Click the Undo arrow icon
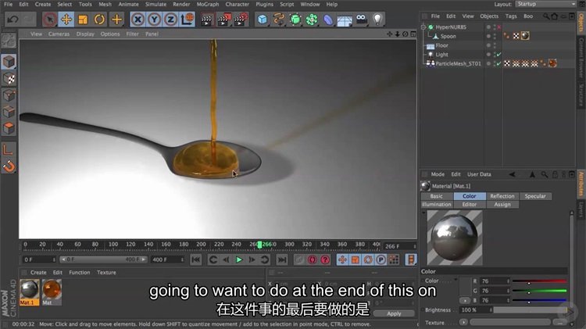The height and width of the screenshot is (329, 586). tap(13, 19)
